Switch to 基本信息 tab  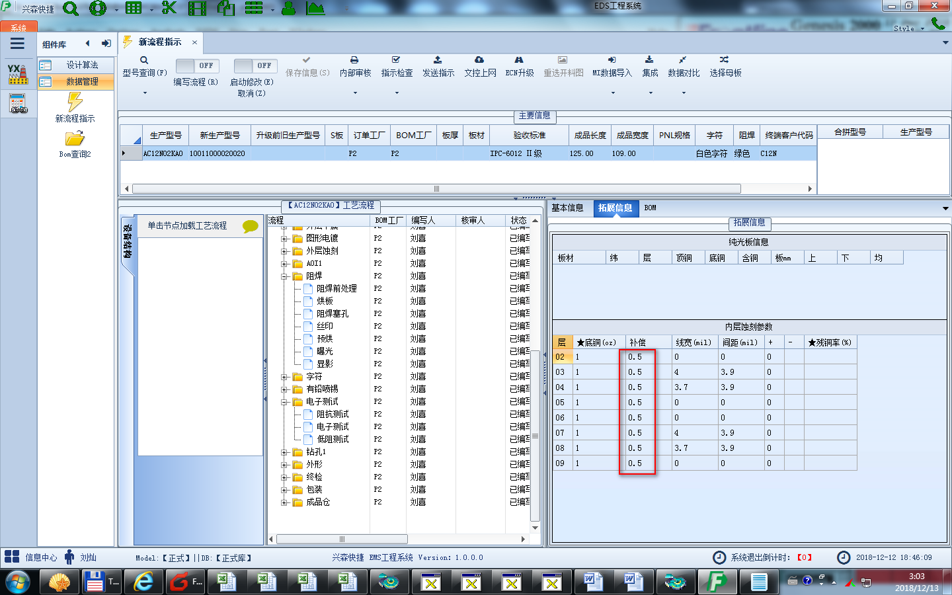click(568, 208)
